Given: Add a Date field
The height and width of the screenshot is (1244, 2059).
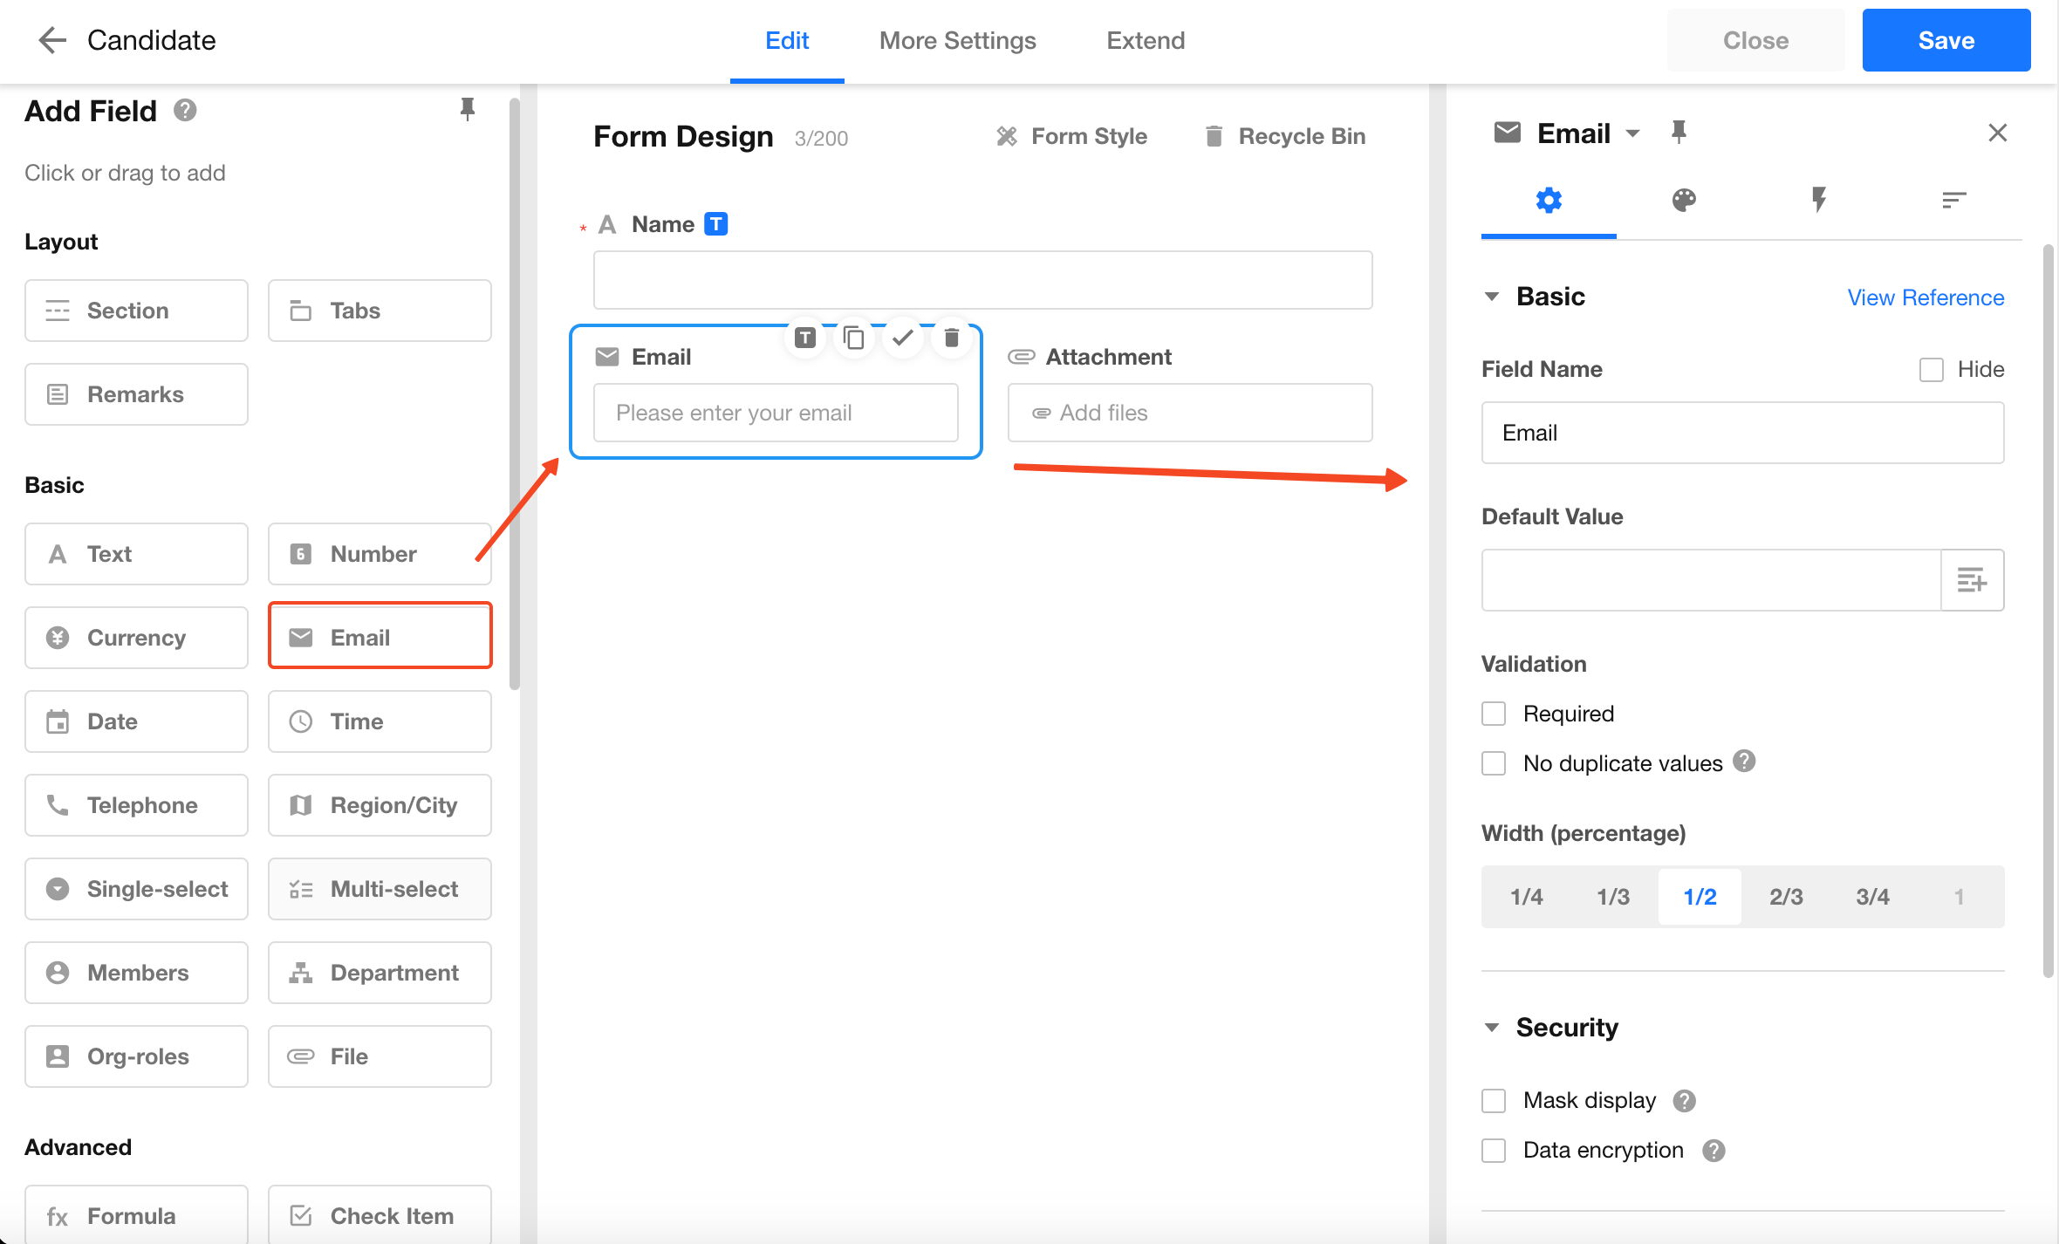Looking at the screenshot, I should click(136, 721).
